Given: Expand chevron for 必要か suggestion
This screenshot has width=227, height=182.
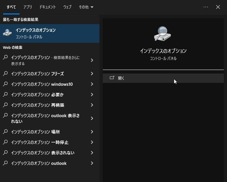Looking at the screenshot, I should click(x=92, y=95).
